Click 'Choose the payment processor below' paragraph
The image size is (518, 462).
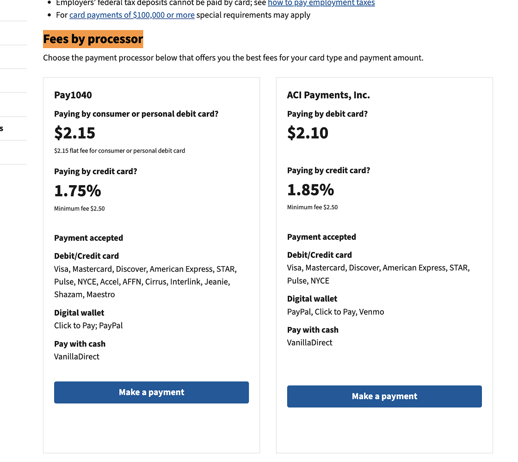pyautogui.click(x=233, y=58)
